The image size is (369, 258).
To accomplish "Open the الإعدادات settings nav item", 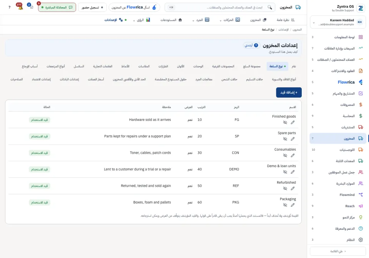I will [x=115, y=20].
